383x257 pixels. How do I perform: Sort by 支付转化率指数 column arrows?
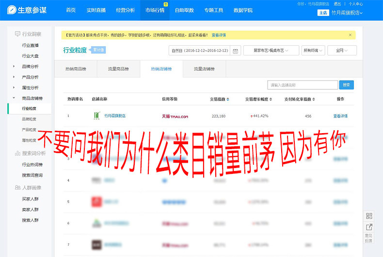click(x=314, y=99)
